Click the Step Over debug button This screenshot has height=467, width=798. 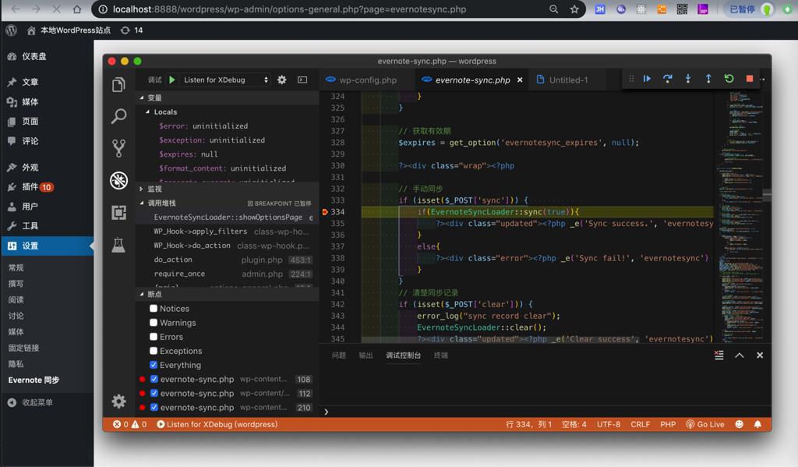(x=668, y=79)
